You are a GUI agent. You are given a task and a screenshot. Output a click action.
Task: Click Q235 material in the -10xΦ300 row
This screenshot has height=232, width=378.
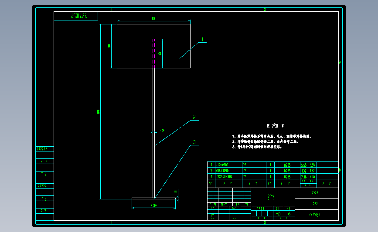[x=287, y=165]
